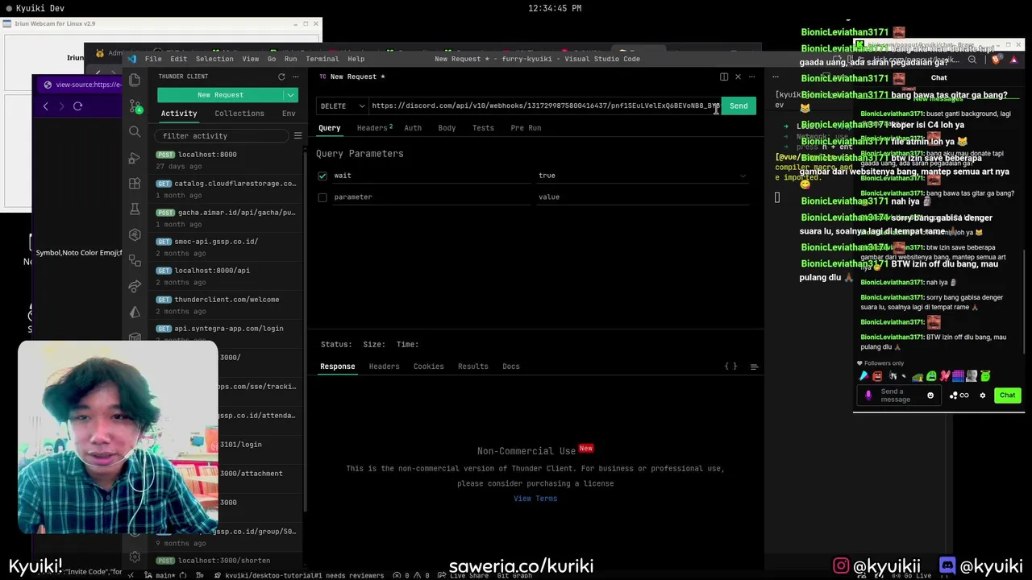1032x580 pixels.
Task: Switch to the Tests tab
Action: (483, 128)
